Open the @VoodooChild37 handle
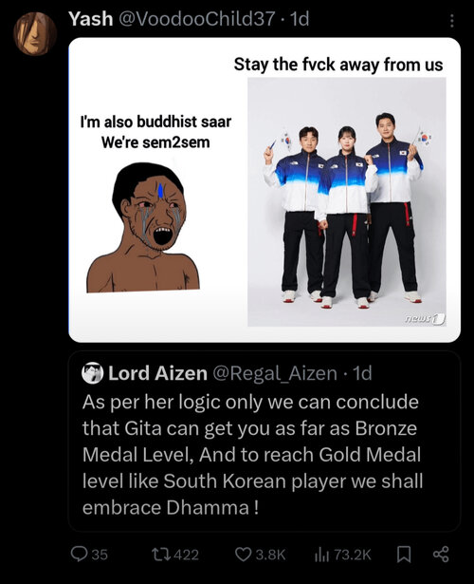This screenshot has width=474, height=584. click(197, 19)
